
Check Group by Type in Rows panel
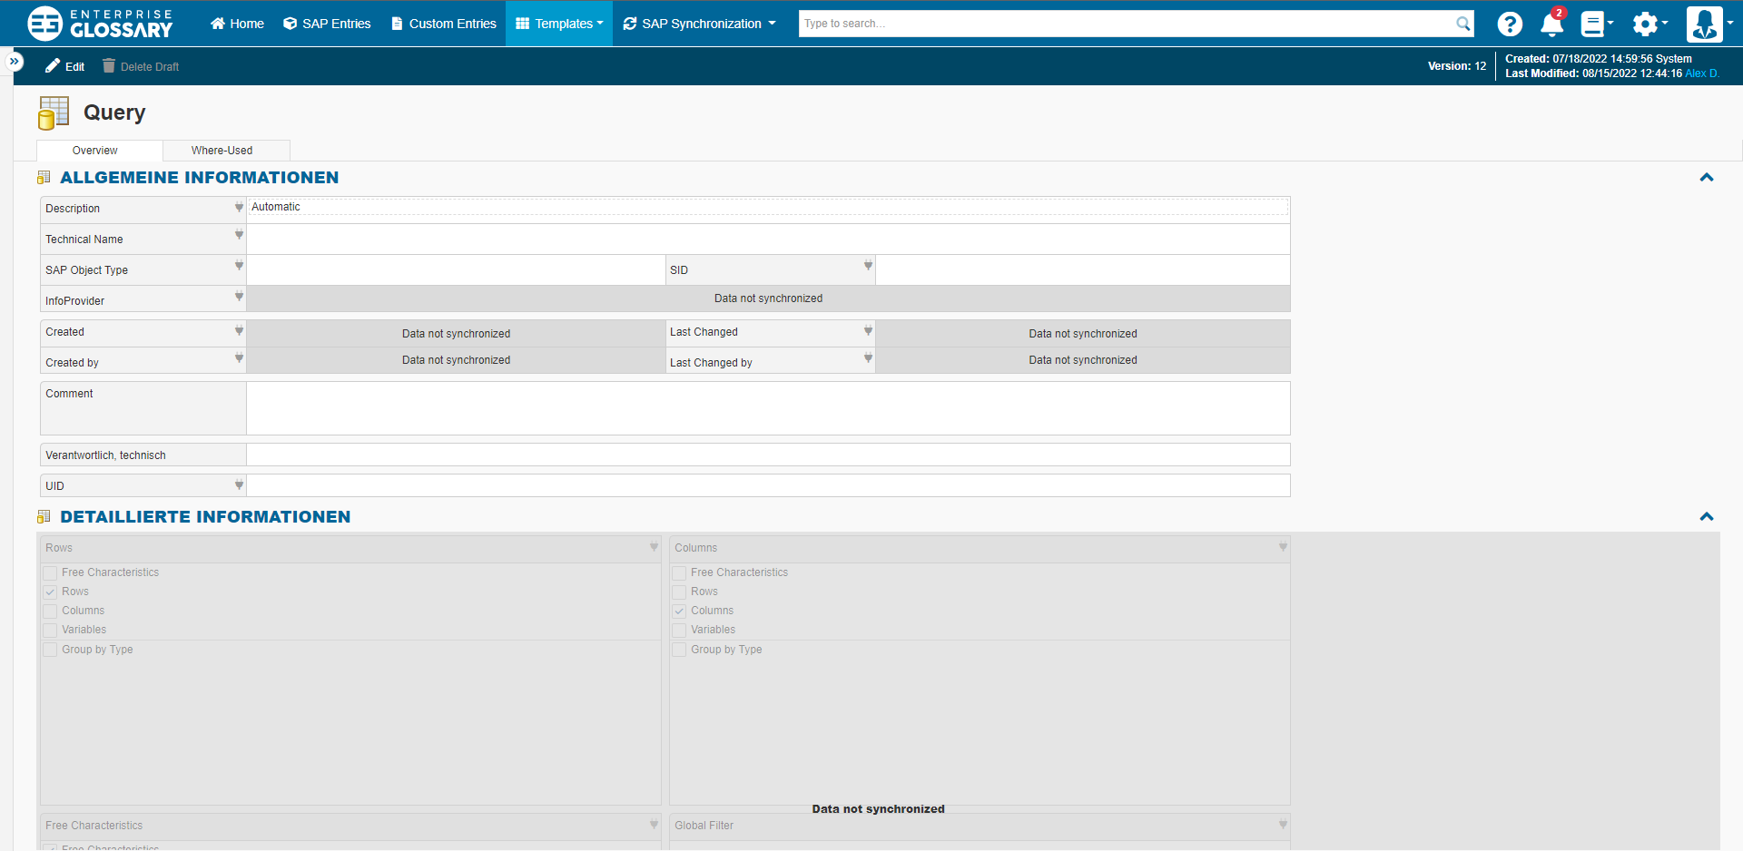[51, 650]
